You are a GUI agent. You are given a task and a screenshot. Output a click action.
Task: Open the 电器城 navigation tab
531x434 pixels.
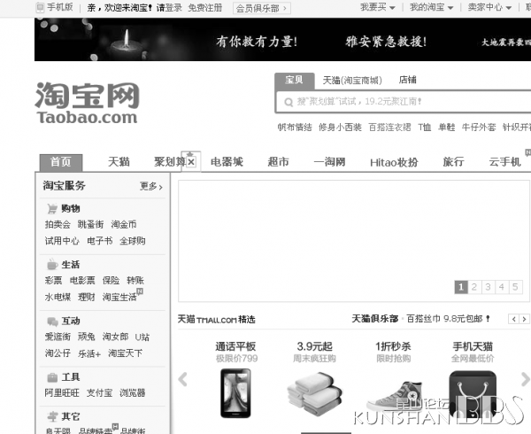[x=227, y=162]
